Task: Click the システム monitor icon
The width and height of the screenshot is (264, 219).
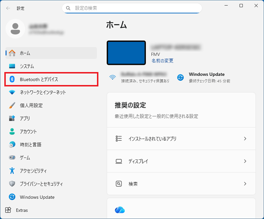Action: point(12,66)
